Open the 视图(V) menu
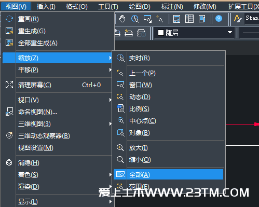 click(x=16, y=7)
